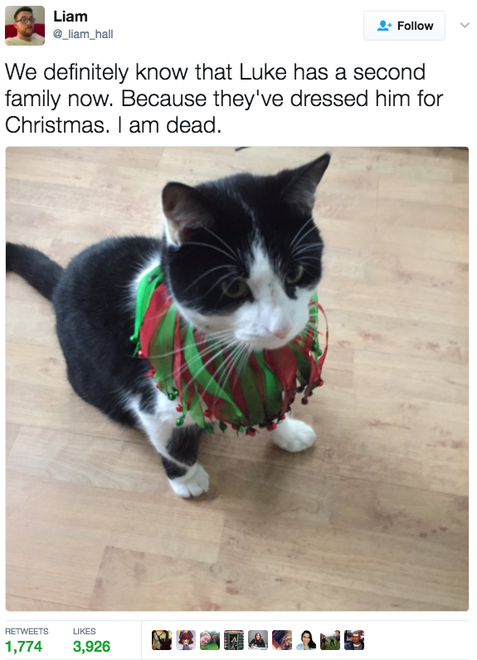Image resolution: width=477 pixels, height=660 pixels.
Task: Open the cat in Christmas collar photo
Action: pyautogui.click(x=237, y=379)
